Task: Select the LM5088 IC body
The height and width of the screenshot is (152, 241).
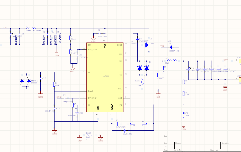Action: [x=105, y=77]
